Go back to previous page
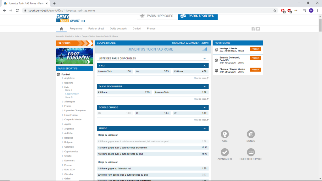This screenshot has height=181, width=322. [4, 10]
